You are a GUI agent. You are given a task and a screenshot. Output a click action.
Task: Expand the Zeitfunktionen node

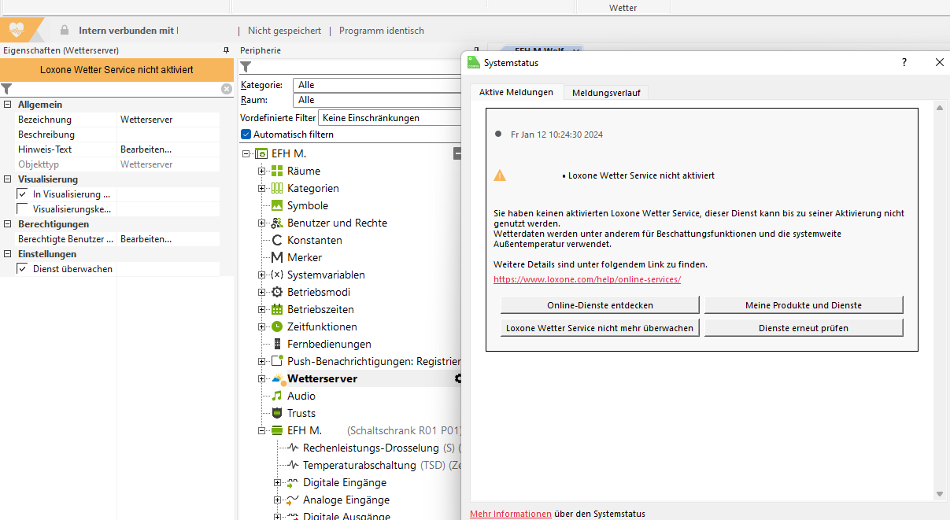click(262, 326)
